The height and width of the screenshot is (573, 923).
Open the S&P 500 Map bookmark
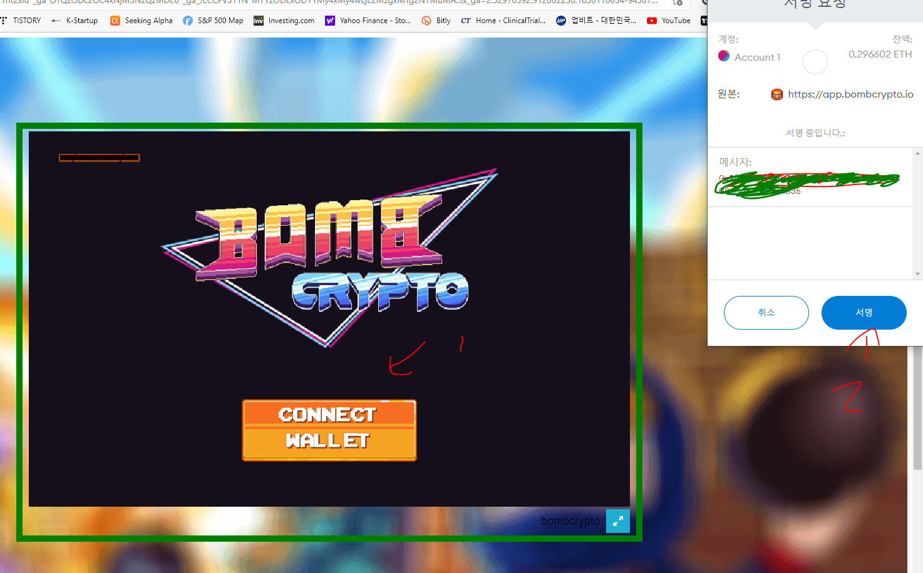click(x=213, y=21)
